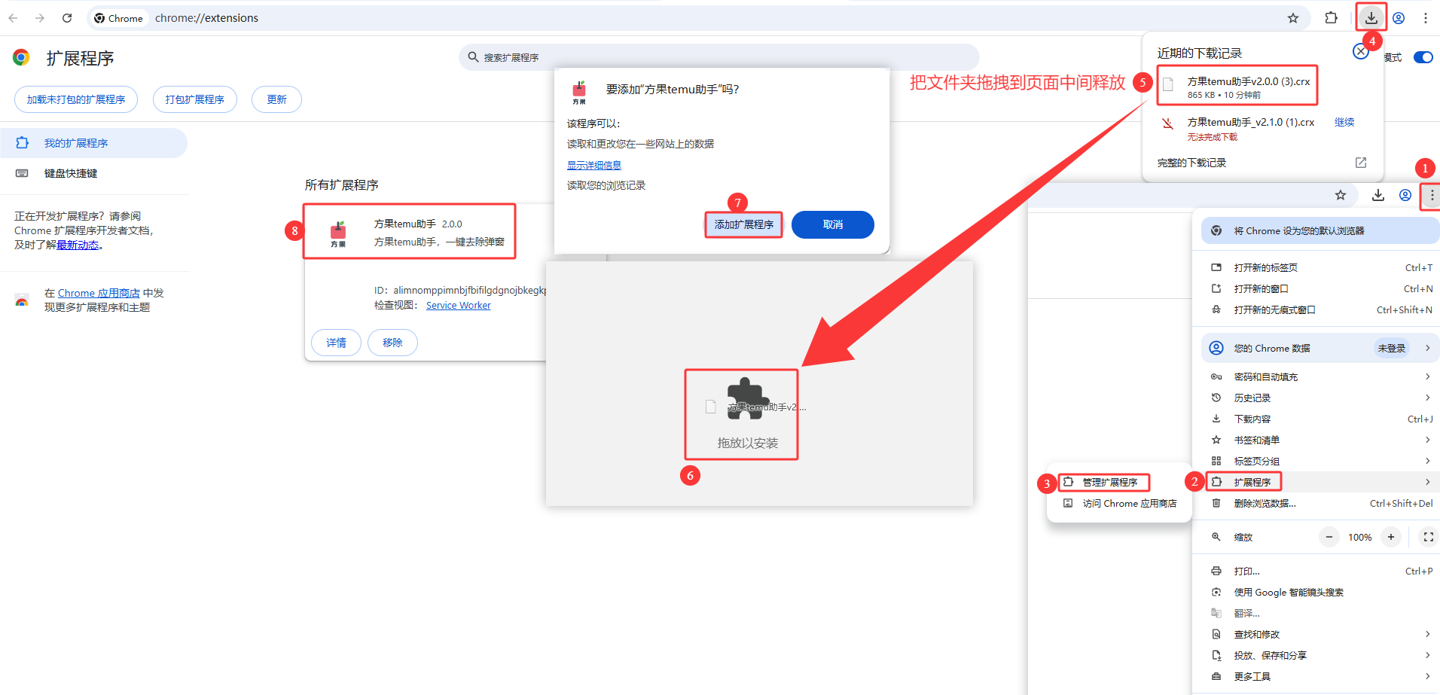Viewport: 1440px width, 695px height.
Task: Expand the 密码和自动填充 submenu arrow
Action: pos(1427,376)
